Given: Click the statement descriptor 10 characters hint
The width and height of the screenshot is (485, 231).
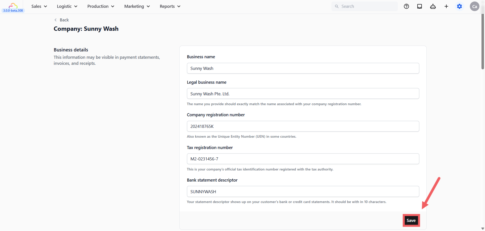Looking at the screenshot, I should click(x=286, y=202).
